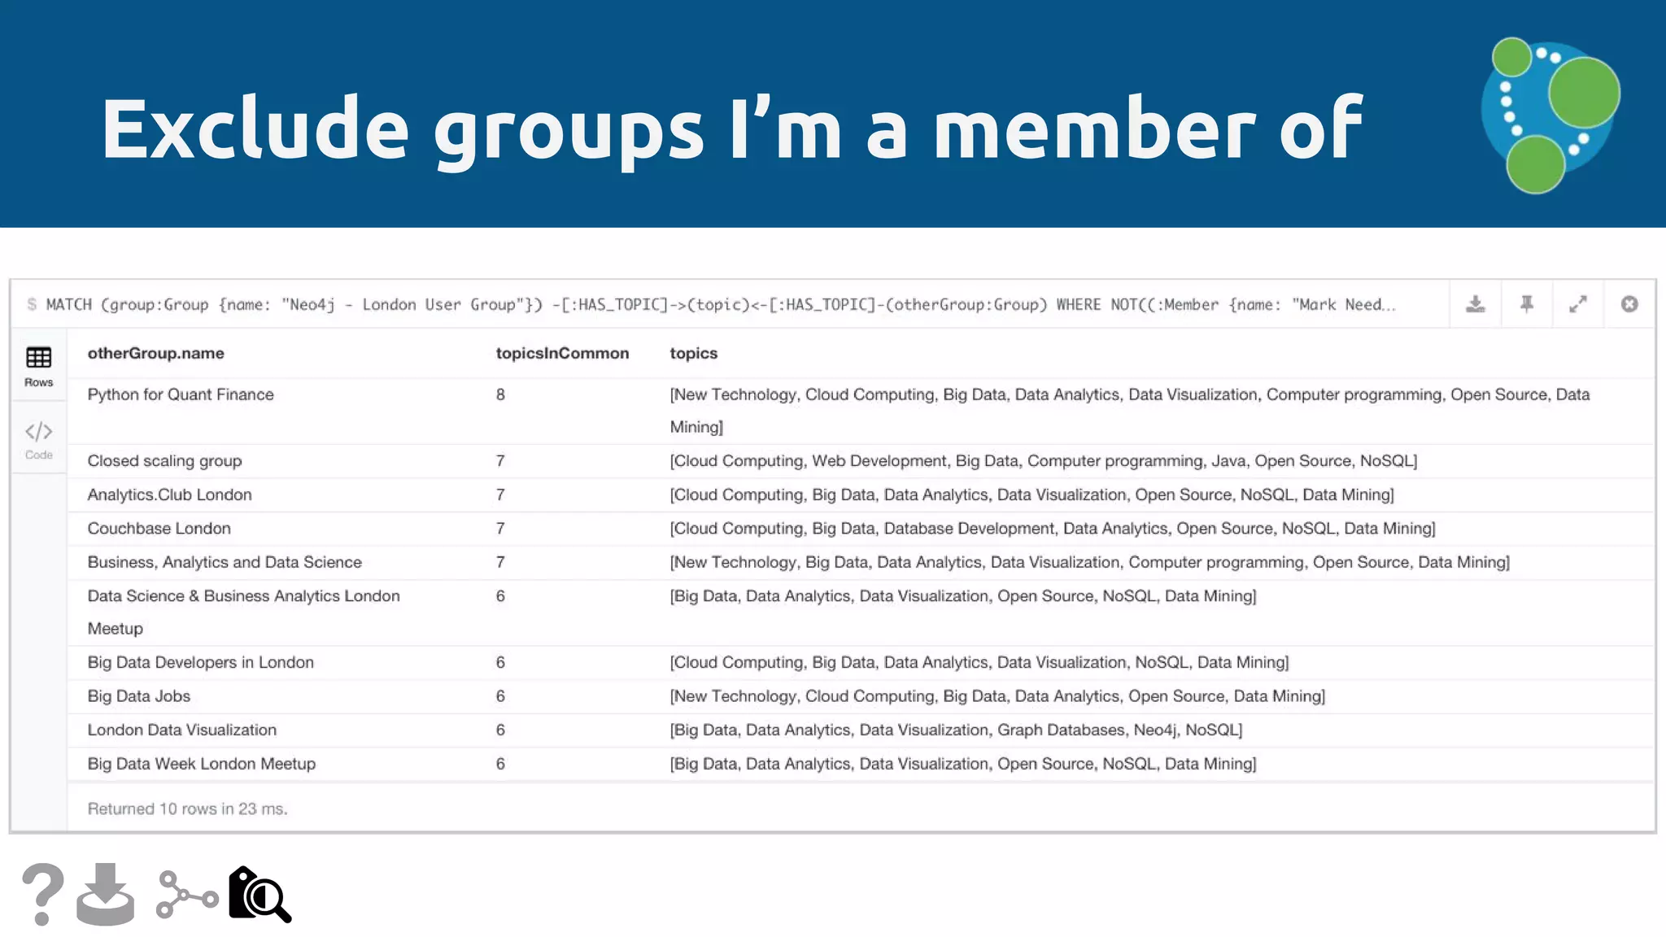Screen dimensions: 1666x937
Task: Pin the result frame
Action: pyautogui.click(x=1526, y=304)
